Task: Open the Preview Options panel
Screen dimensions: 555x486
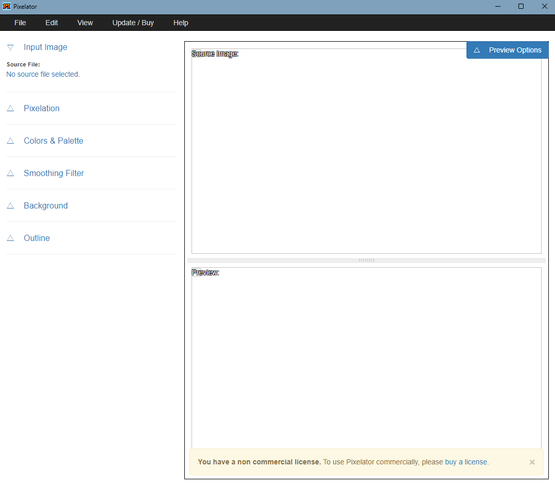Action: (507, 50)
